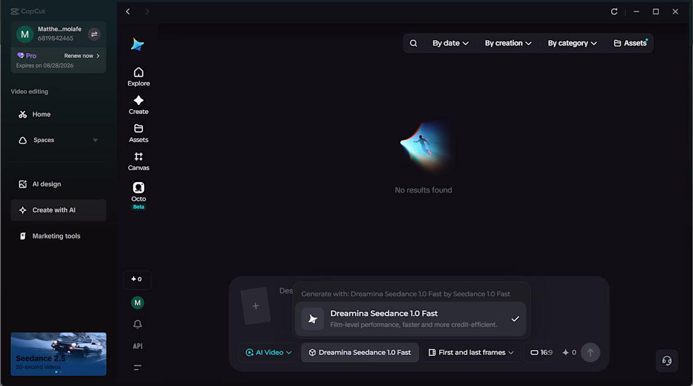Maximize the CapCut window
Screen dimensions: 693x386
pos(656,11)
